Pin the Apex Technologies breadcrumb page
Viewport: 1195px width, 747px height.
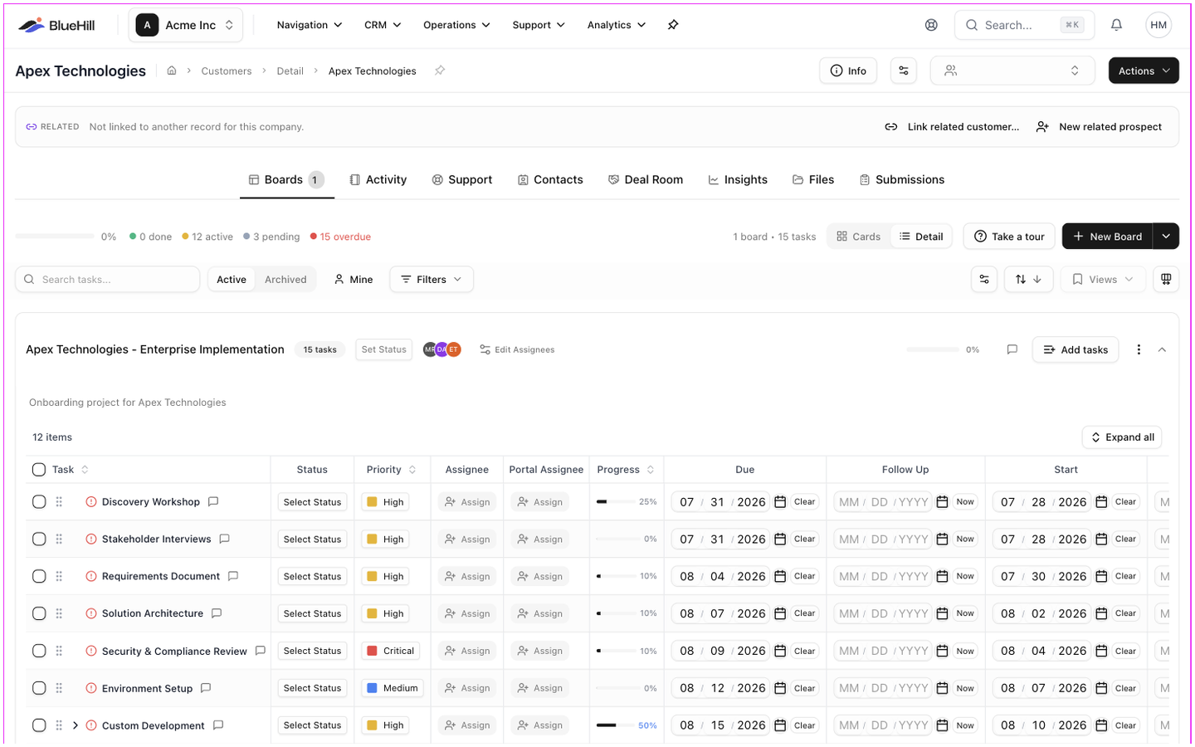(x=440, y=71)
